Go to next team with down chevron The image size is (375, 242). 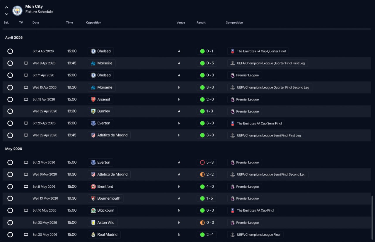(x=6, y=14)
